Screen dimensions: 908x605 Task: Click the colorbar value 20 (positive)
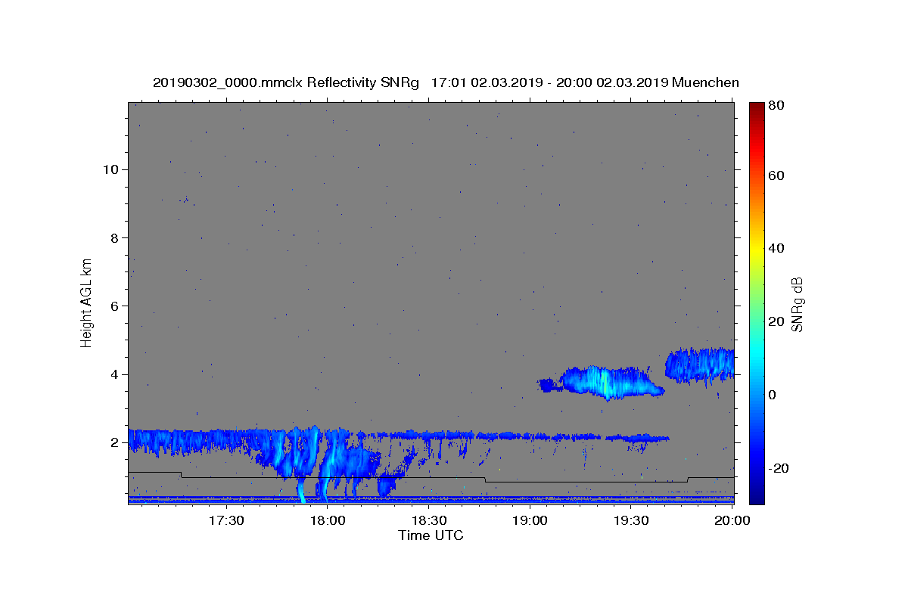pos(778,321)
